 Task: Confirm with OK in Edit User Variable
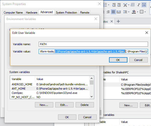[118, 60]
